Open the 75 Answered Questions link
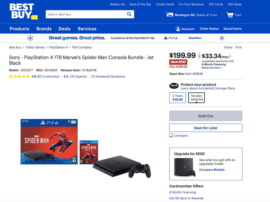The width and height of the screenshot is (270, 202). (x=108, y=76)
